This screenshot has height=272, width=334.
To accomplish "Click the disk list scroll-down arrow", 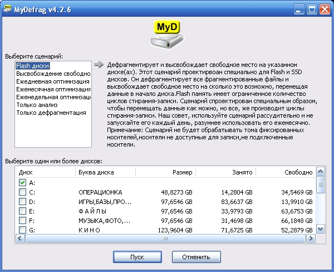I will [x=321, y=229].
